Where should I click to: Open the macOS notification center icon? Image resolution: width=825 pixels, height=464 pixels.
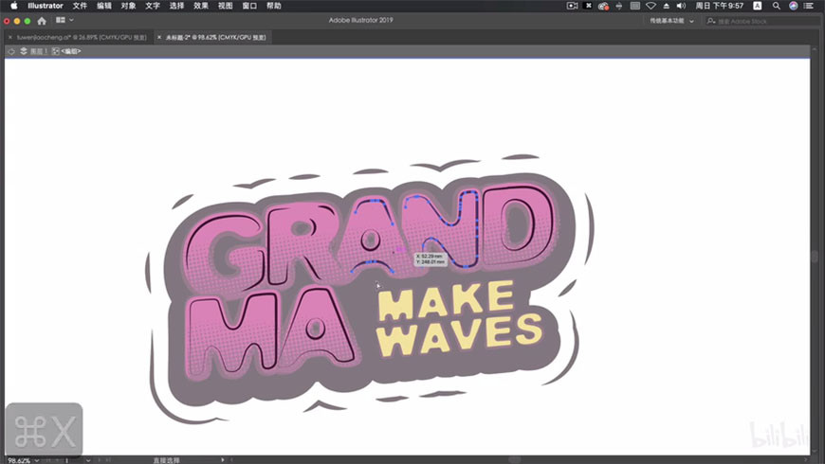(x=811, y=6)
